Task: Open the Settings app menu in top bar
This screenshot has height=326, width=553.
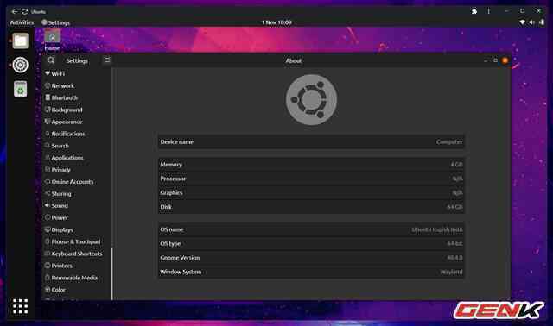Action: click(55, 22)
